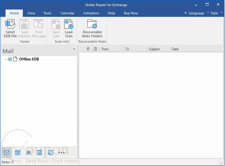Click the Offline EDB file icon
The height and width of the screenshot is (166, 225).
(x=15, y=59)
